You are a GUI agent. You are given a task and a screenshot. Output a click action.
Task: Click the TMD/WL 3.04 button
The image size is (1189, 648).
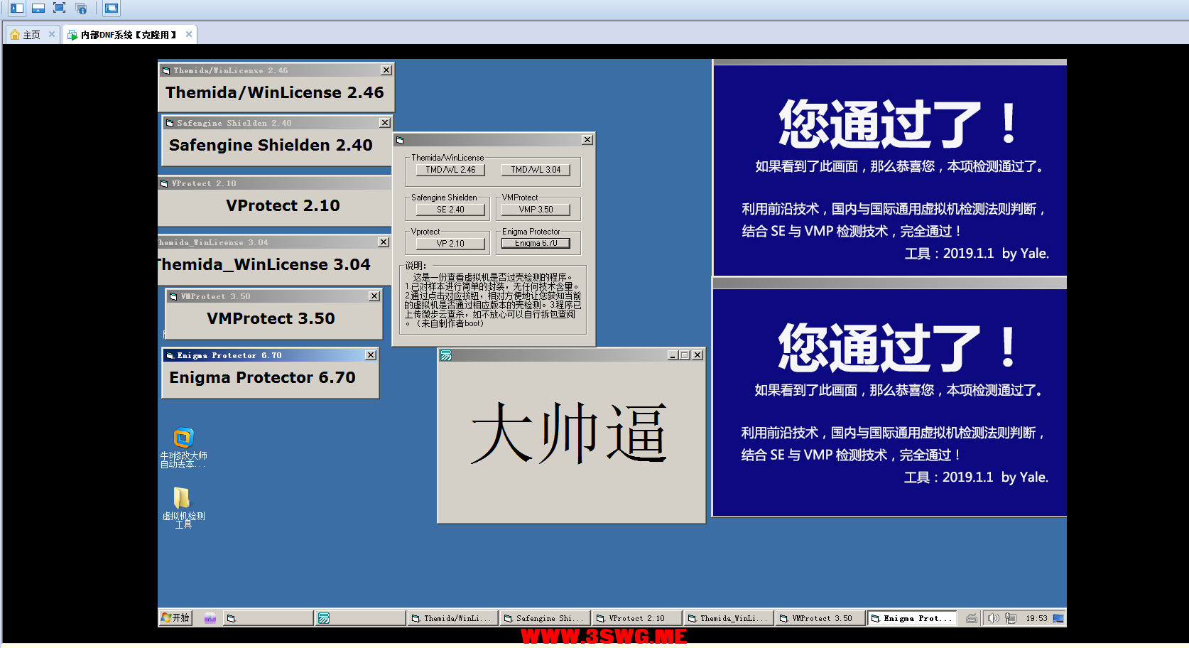(x=536, y=170)
